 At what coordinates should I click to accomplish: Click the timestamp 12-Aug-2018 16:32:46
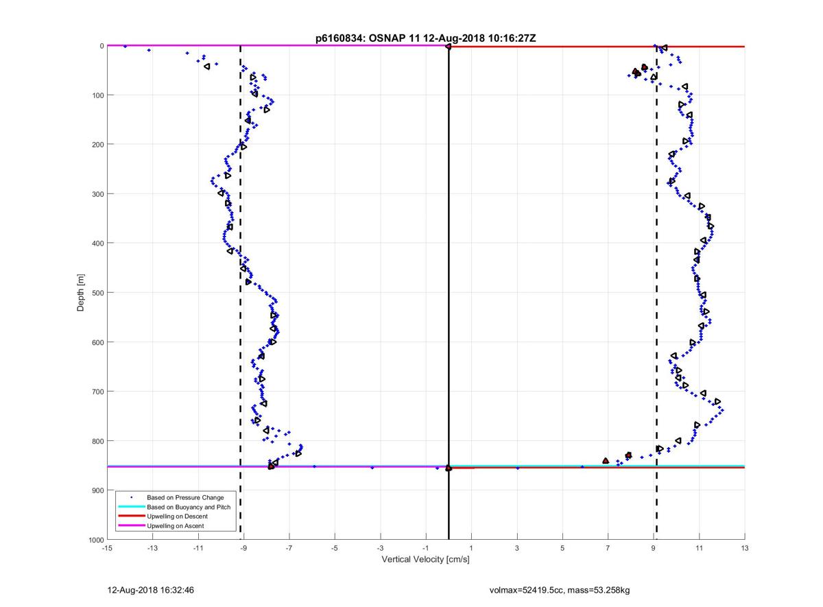[151, 590]
